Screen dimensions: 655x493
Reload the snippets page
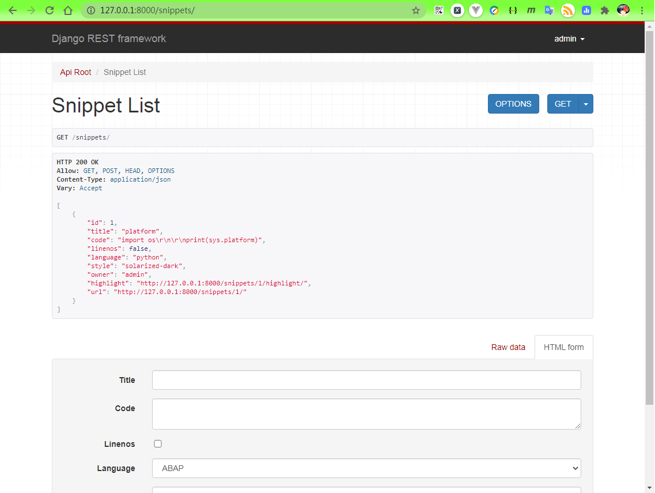50,10
